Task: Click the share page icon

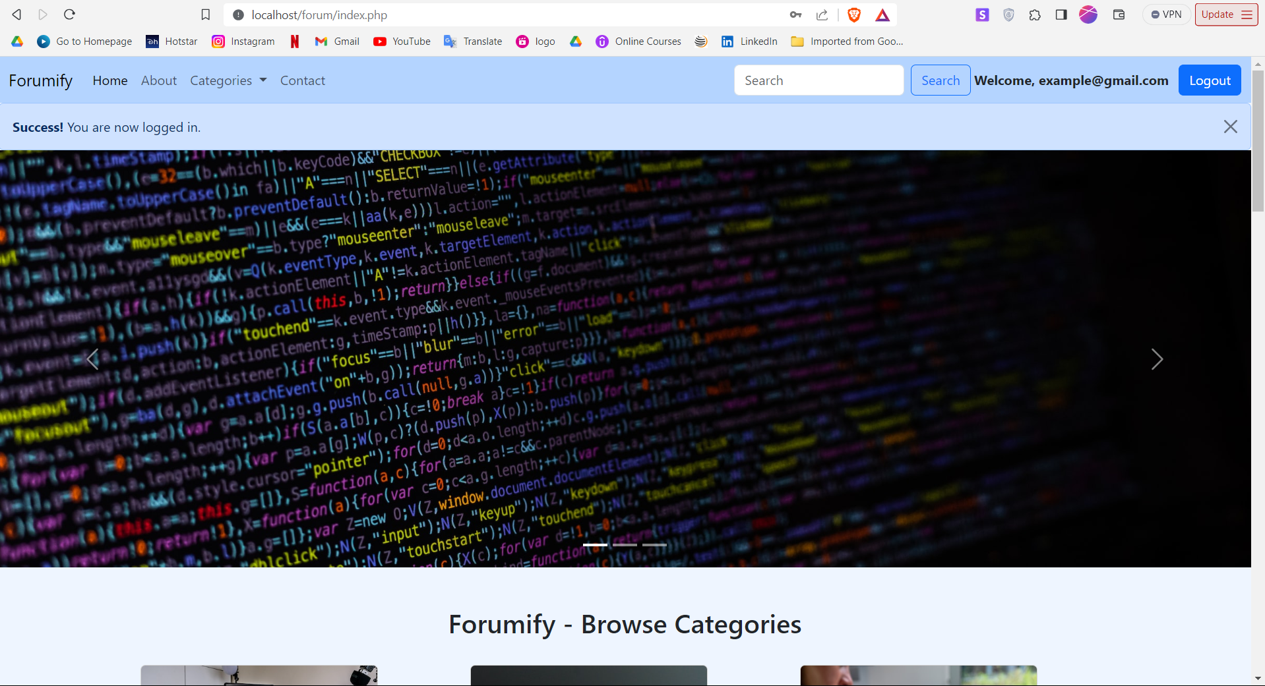Action: coord(822,14)
